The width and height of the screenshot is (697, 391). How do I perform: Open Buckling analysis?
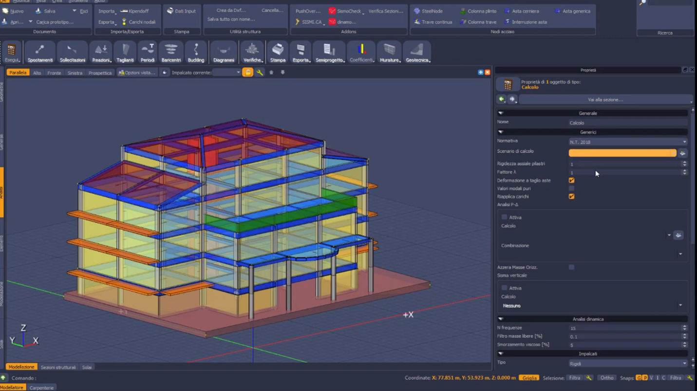pos(196,53)
